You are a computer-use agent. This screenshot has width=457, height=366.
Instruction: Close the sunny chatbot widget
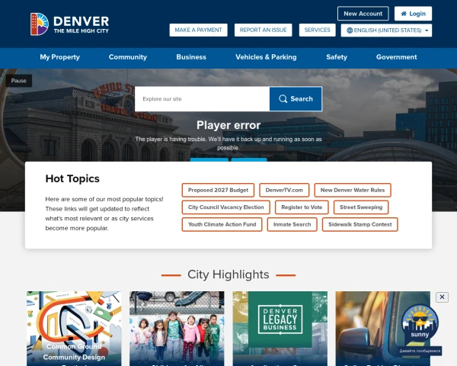pos(442,297)
